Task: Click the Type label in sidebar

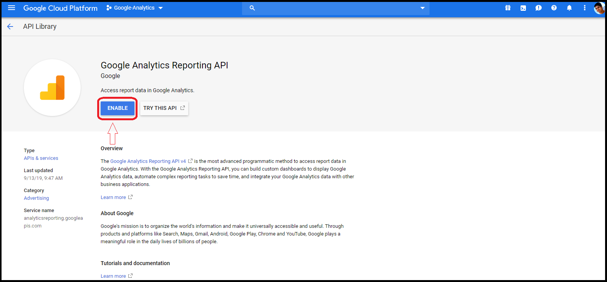Action: pyautogui.click(x=29, y=151)
